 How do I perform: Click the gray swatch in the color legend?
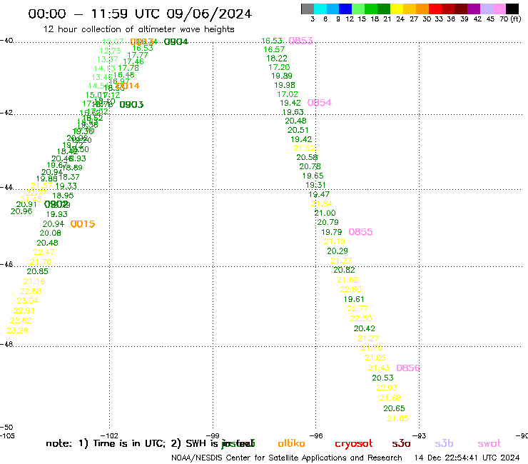308,9
